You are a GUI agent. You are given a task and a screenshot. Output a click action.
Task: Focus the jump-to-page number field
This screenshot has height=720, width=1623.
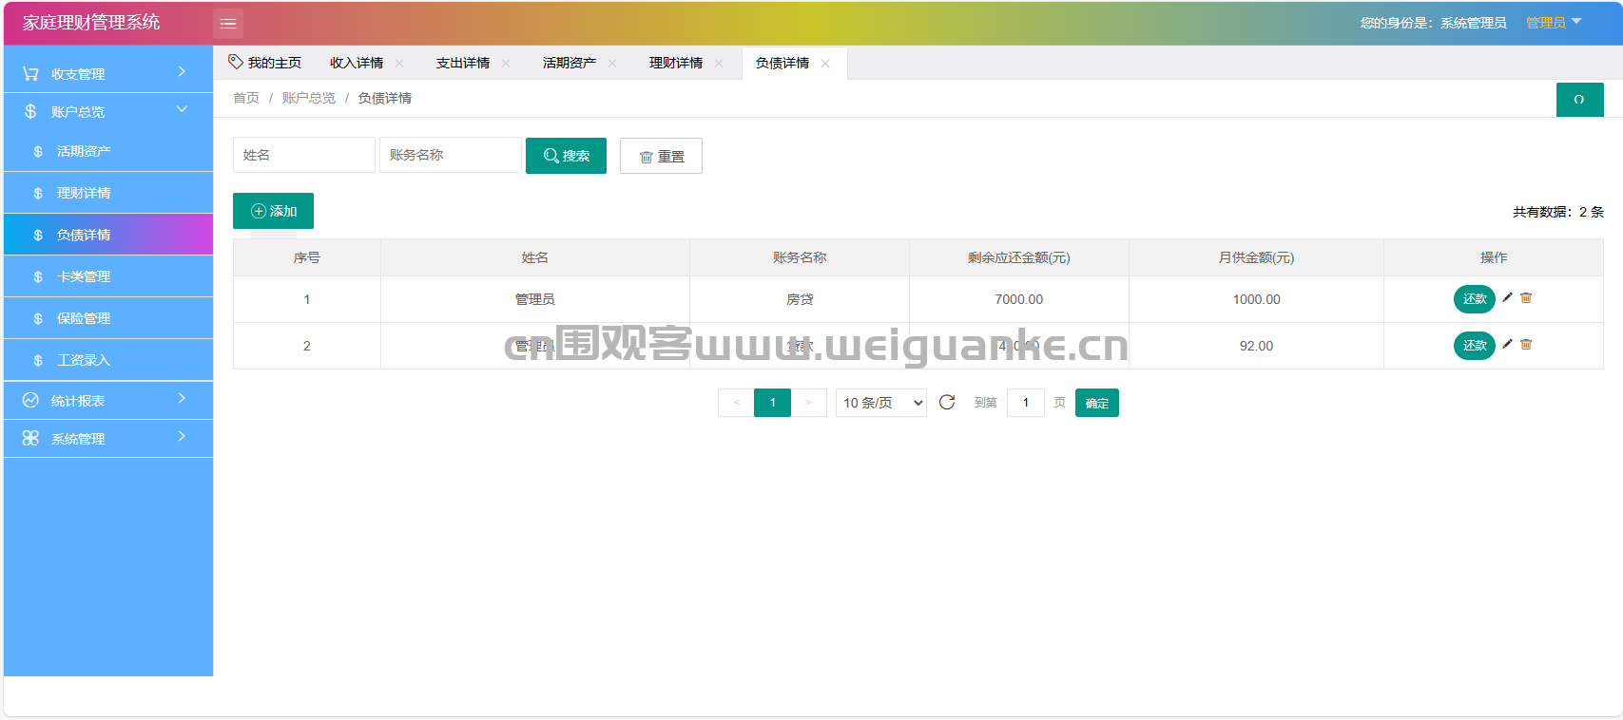[1026, 403]
